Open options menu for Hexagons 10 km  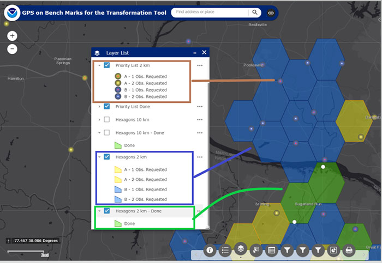click(x=200, y=119)
